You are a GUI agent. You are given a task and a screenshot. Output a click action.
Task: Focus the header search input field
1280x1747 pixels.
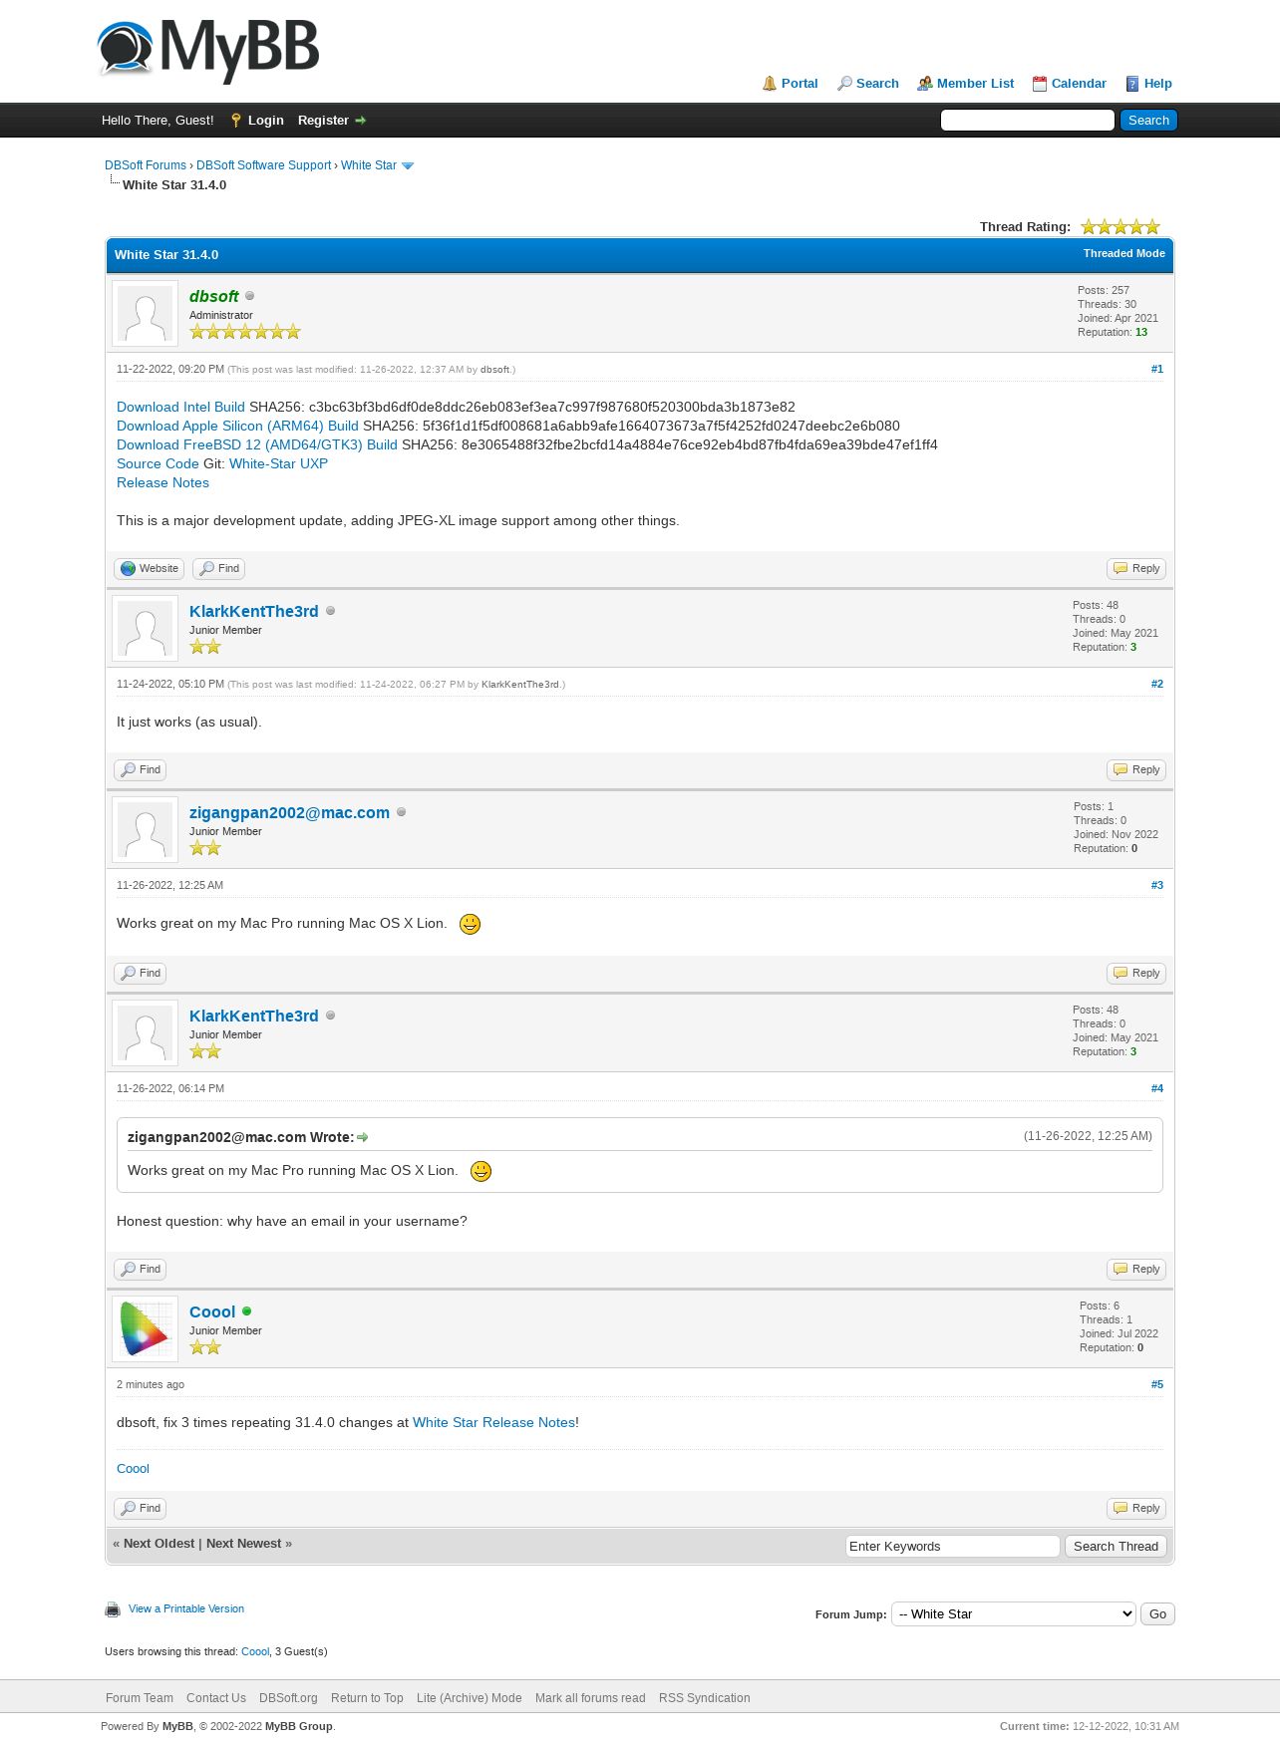[1027, 121]
